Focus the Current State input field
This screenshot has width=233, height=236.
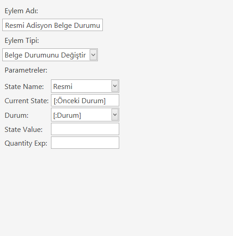pyautogui.click(x=85, y=100)
